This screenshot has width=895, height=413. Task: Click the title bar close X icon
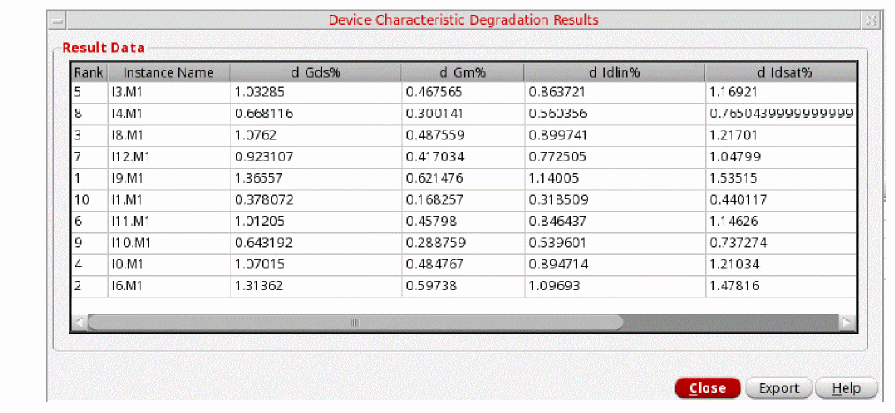pyautogui.click(x=871, y=20)
